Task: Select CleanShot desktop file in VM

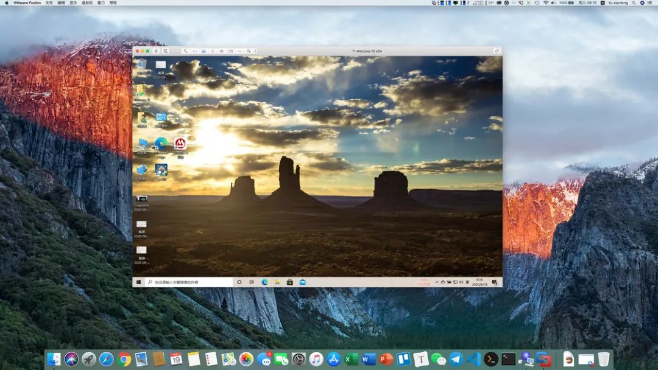Action: click(x=141, y=203)
